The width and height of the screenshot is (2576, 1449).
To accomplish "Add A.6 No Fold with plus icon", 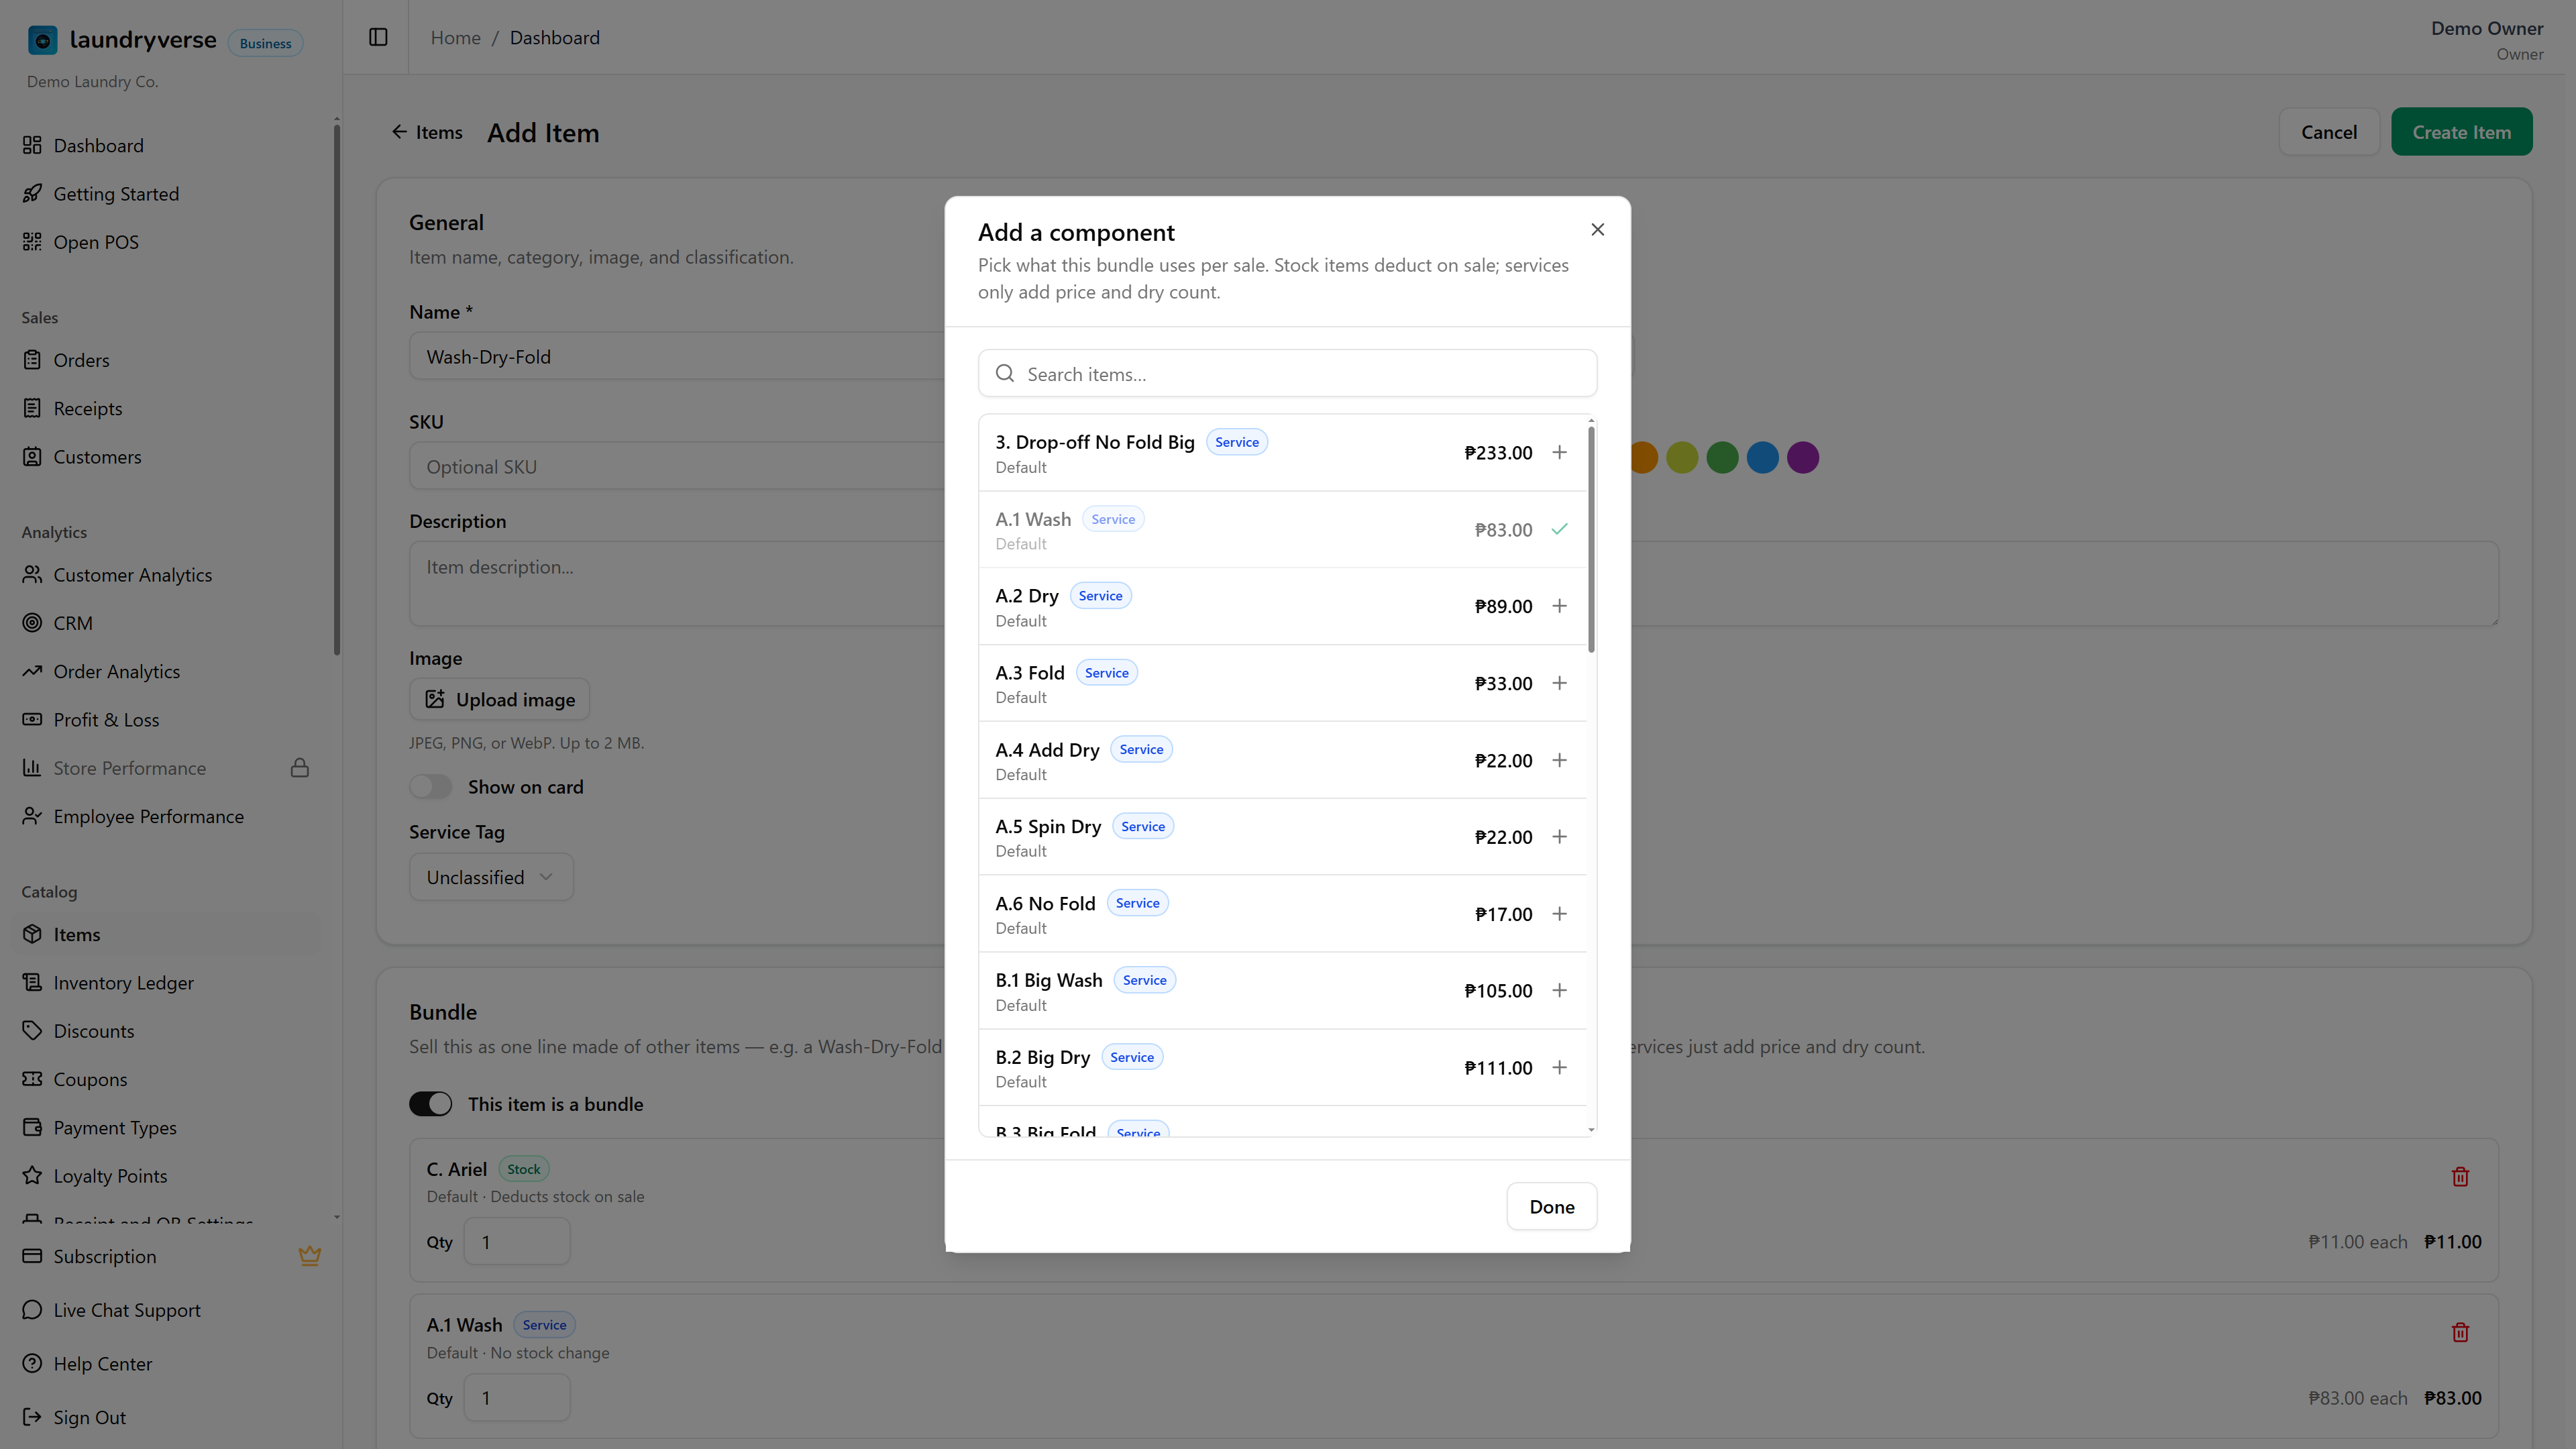I will tap(1559, 914).
